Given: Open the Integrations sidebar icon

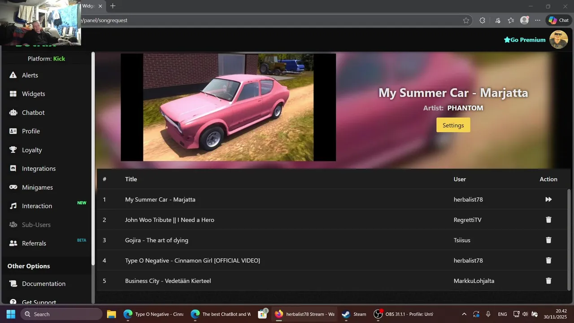Looking at the screenshot, I should (13, 169).
